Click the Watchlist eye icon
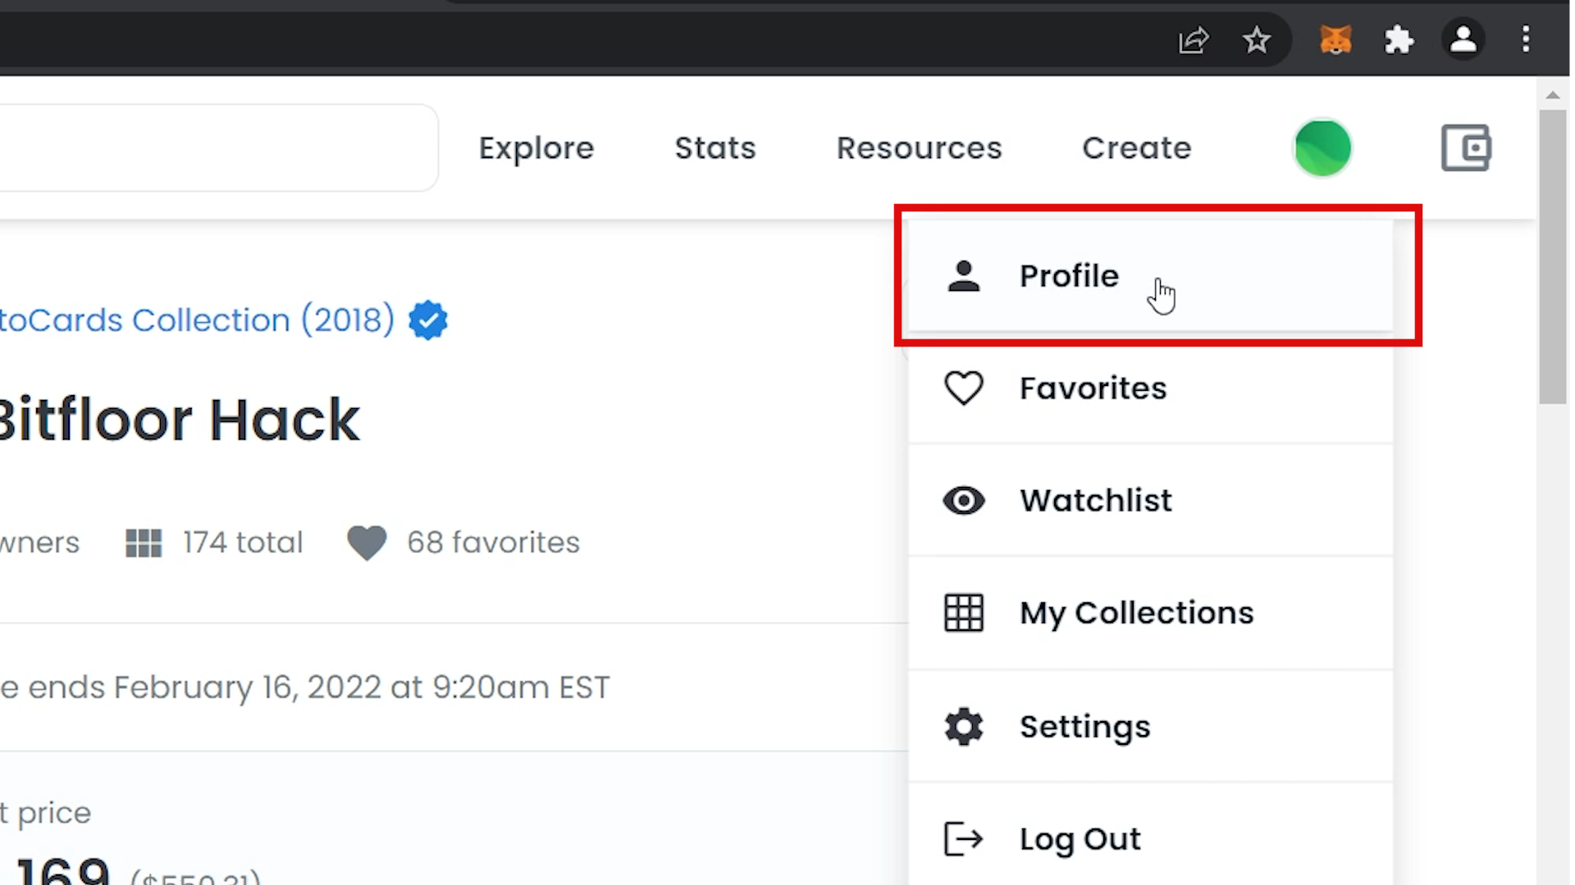1575x885 pixels. (964, 500)
